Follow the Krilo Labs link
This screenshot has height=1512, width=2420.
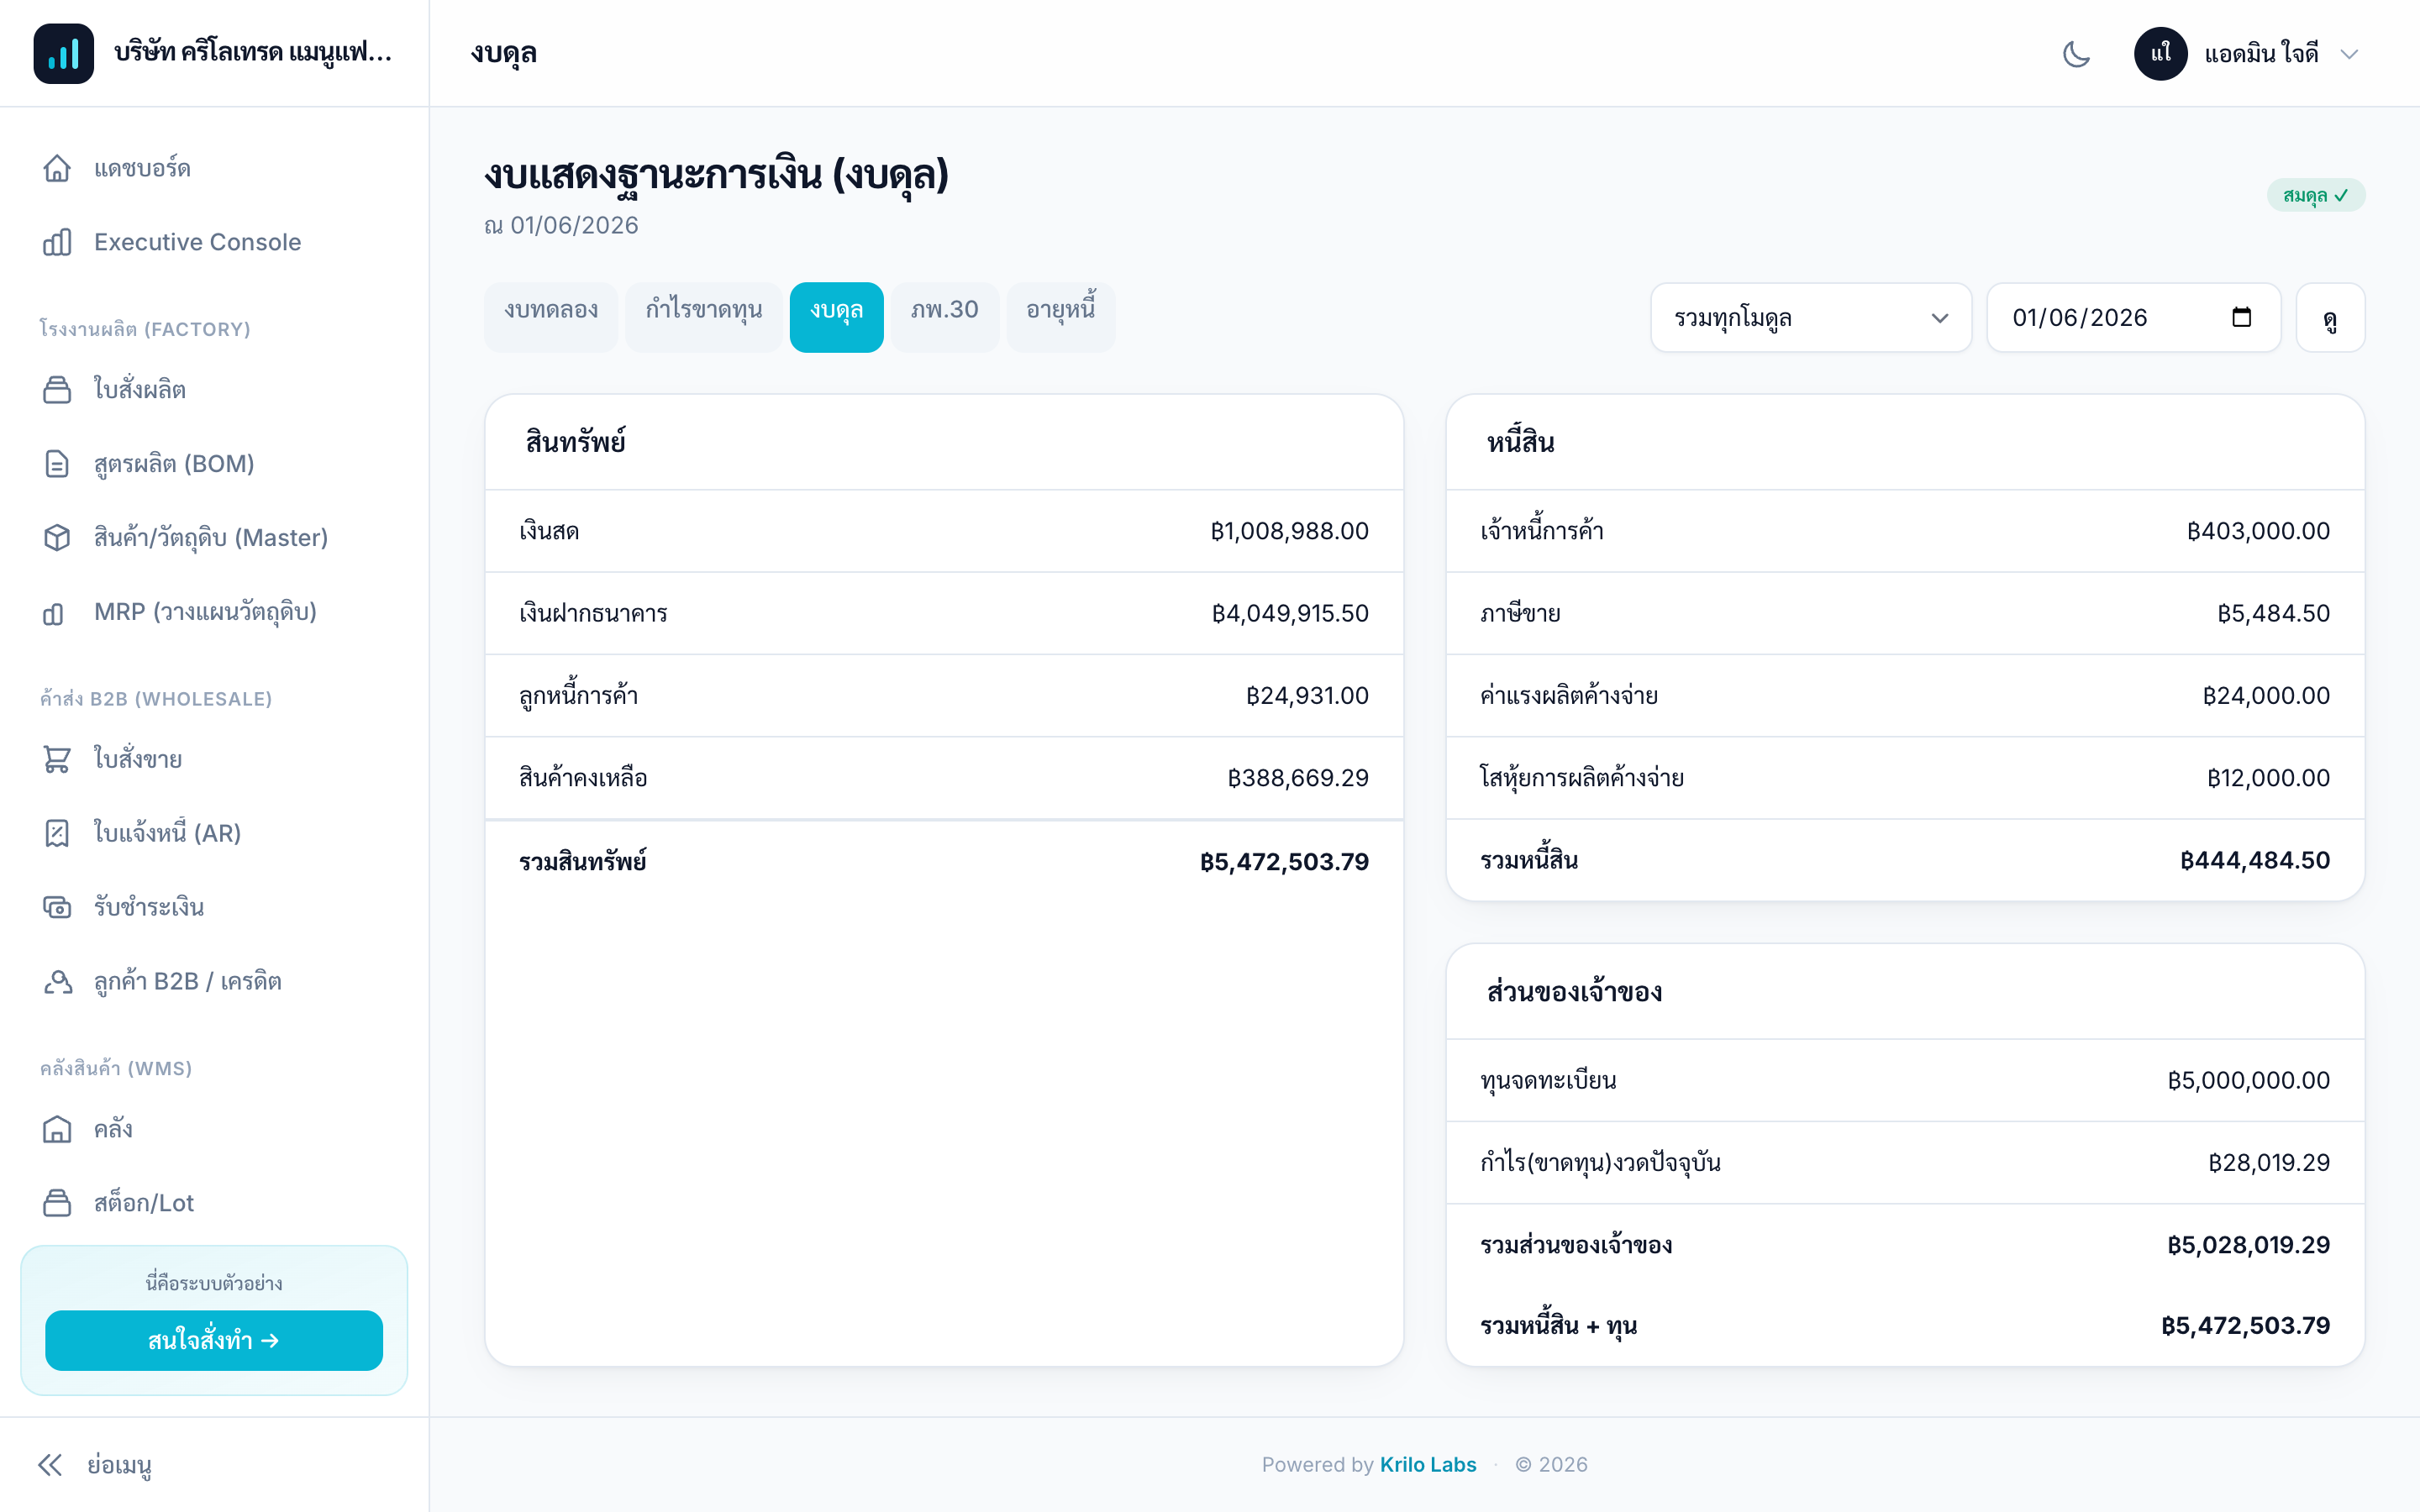pyautogui.click(x=1427, y=1465)
